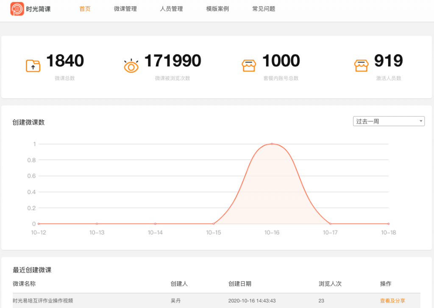Viewport: 434px width, 308px height.
Task: Open the 常见问题 page
Action: point(264,9)
